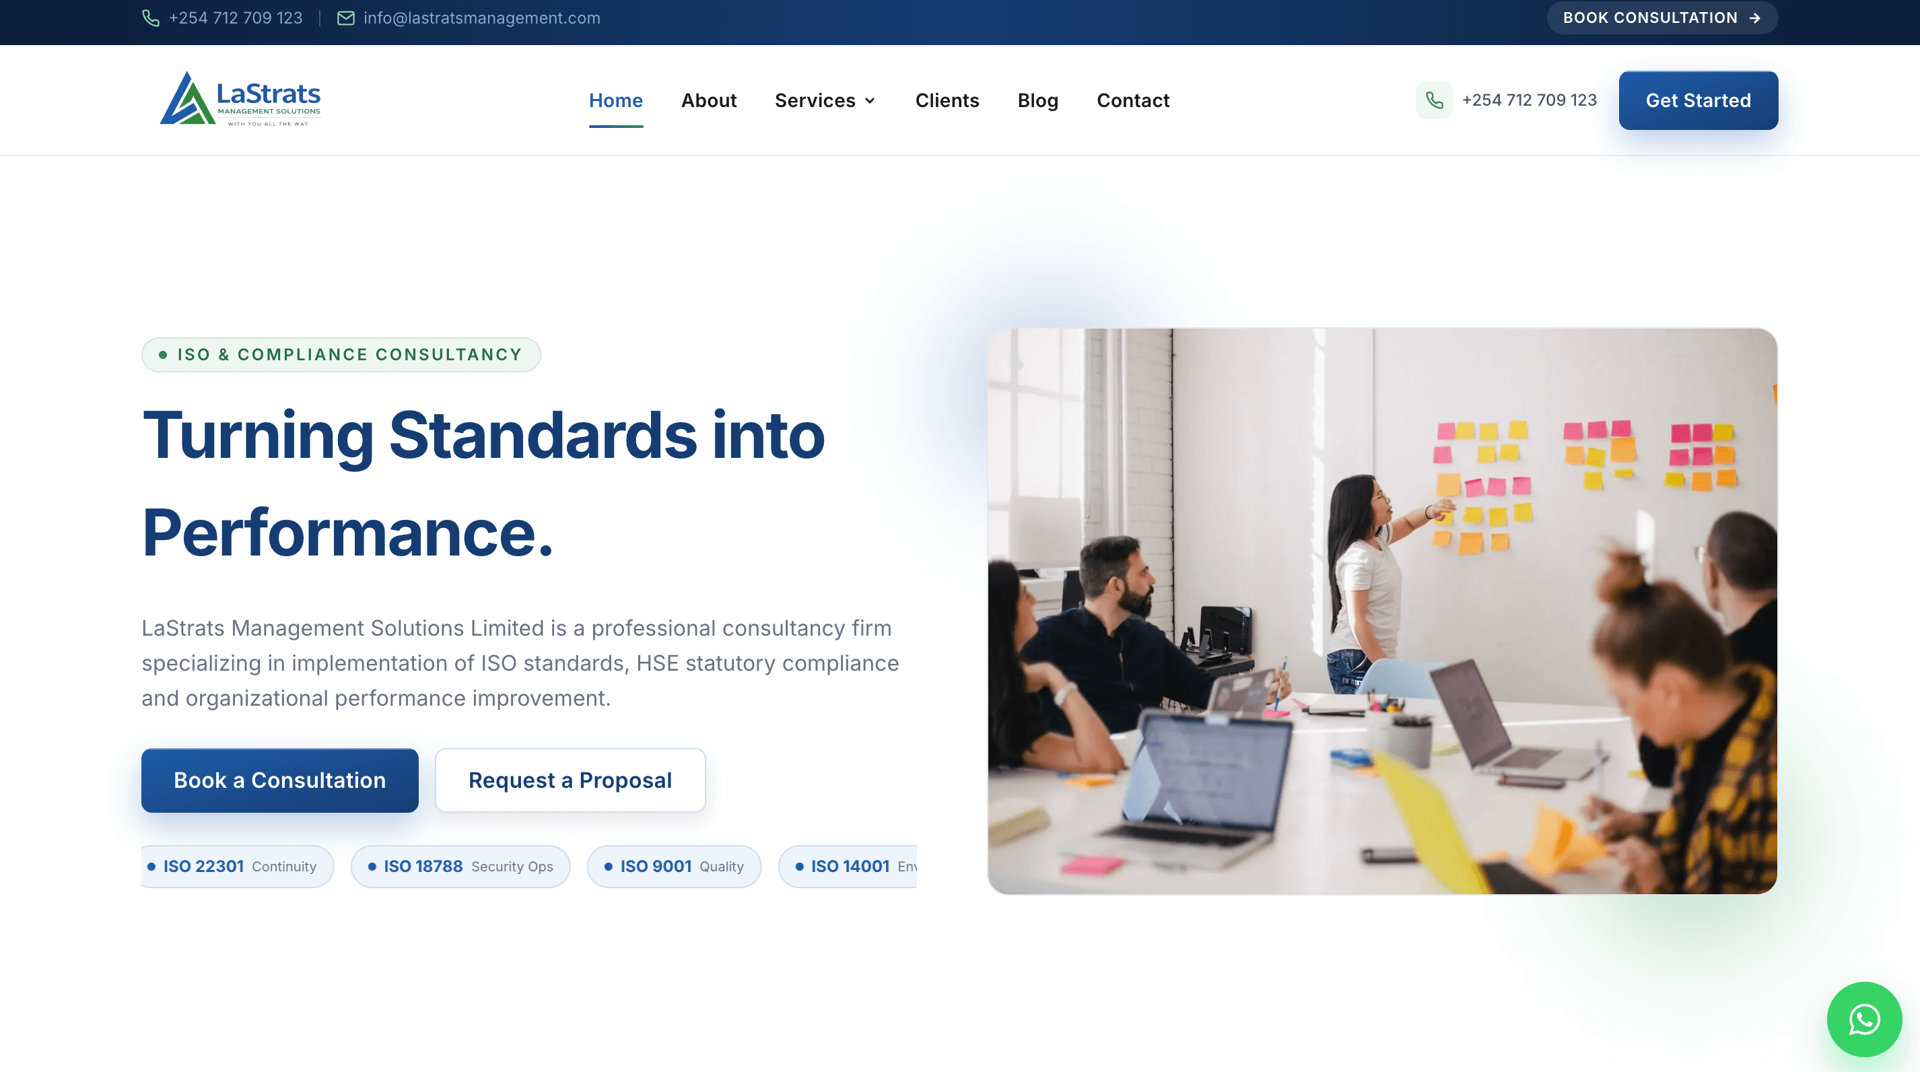Click the BOOK CONSULTATION top bar button

[x=1662, y=18]
